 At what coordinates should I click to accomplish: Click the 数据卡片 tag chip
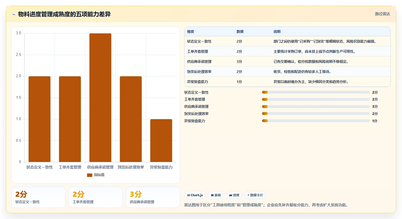point(255,195)
